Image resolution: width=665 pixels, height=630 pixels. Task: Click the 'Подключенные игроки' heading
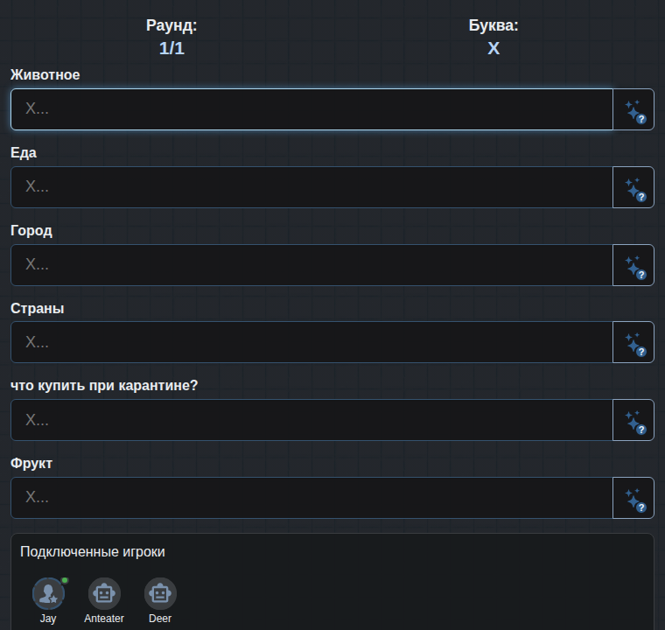click(x=93, y=552)
